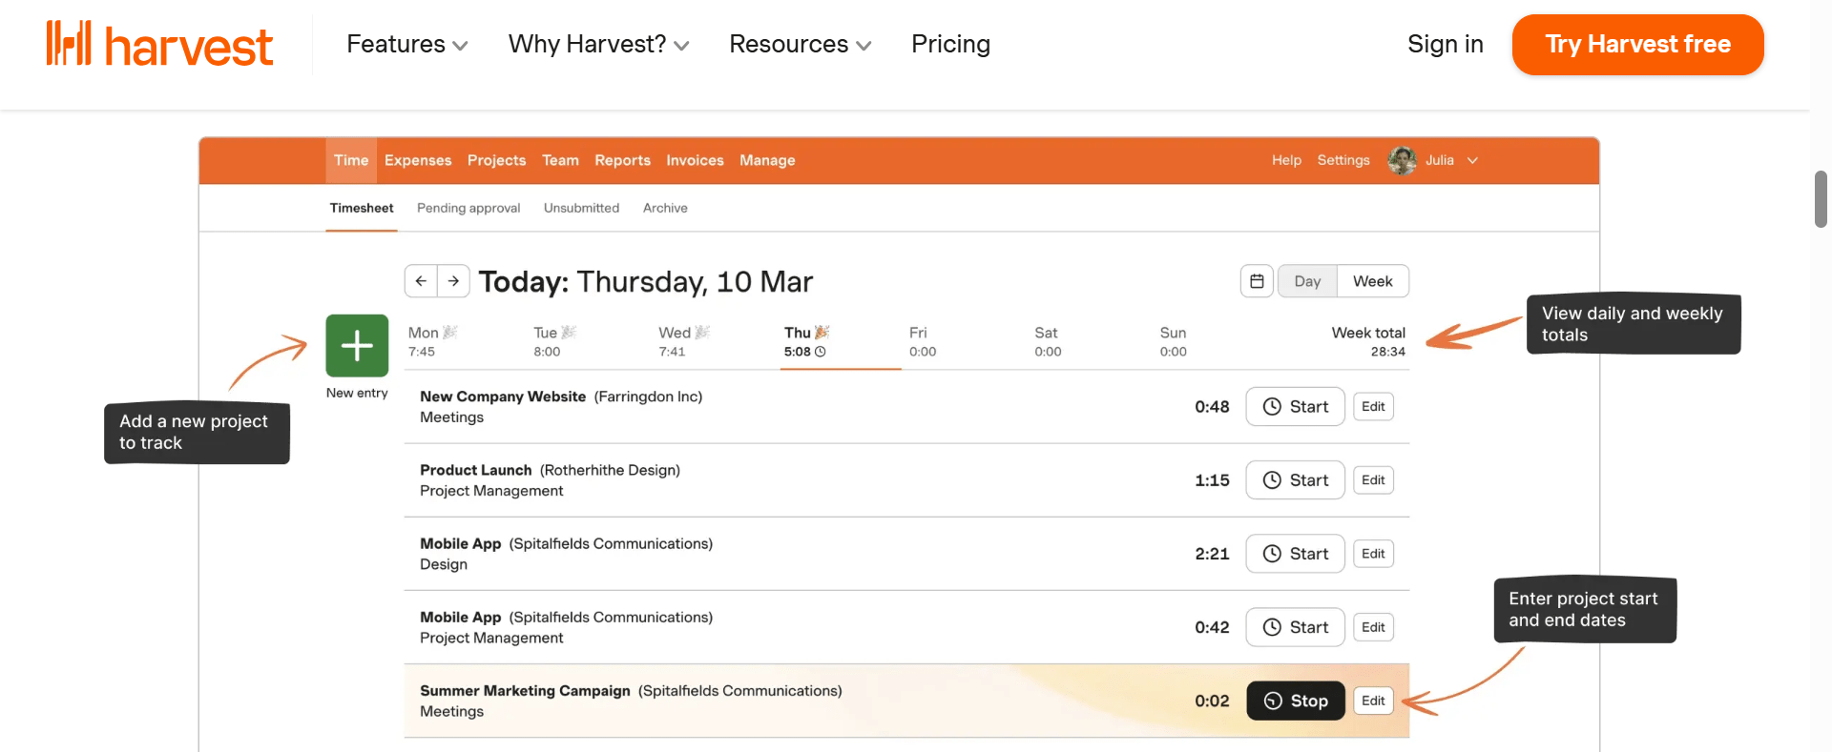Edit the Summer Marketing Campaign entry

(1373, 701)
